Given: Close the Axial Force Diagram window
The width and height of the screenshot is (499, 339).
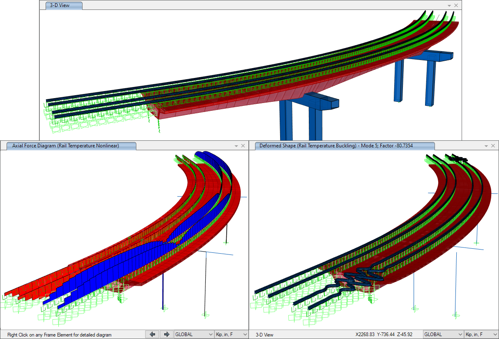Looking at the screenshot, I should pyautogui.click(x=243, y=146).
